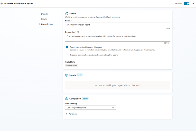Click the Details section info icon

click(67, 14)
